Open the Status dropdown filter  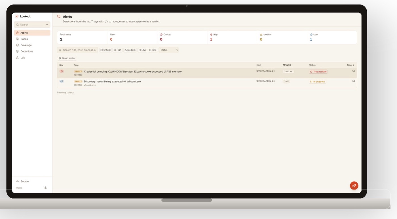[x=168, y=50]
